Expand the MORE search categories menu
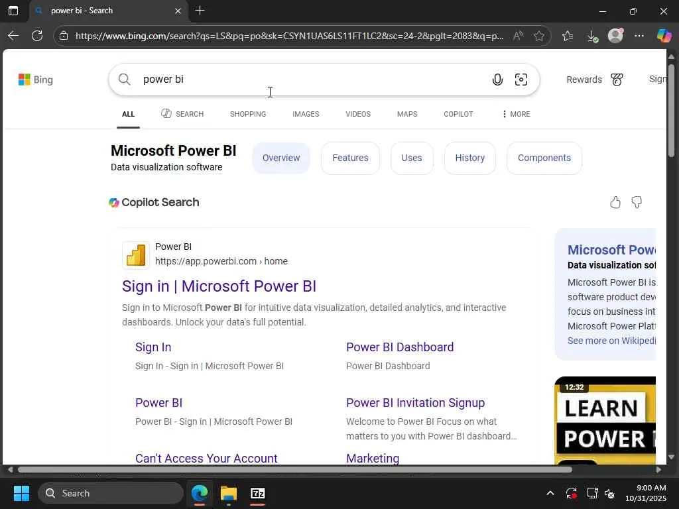The height and width of the screenshot is (509, 679). pyautogui.click(x=516, y=114)
